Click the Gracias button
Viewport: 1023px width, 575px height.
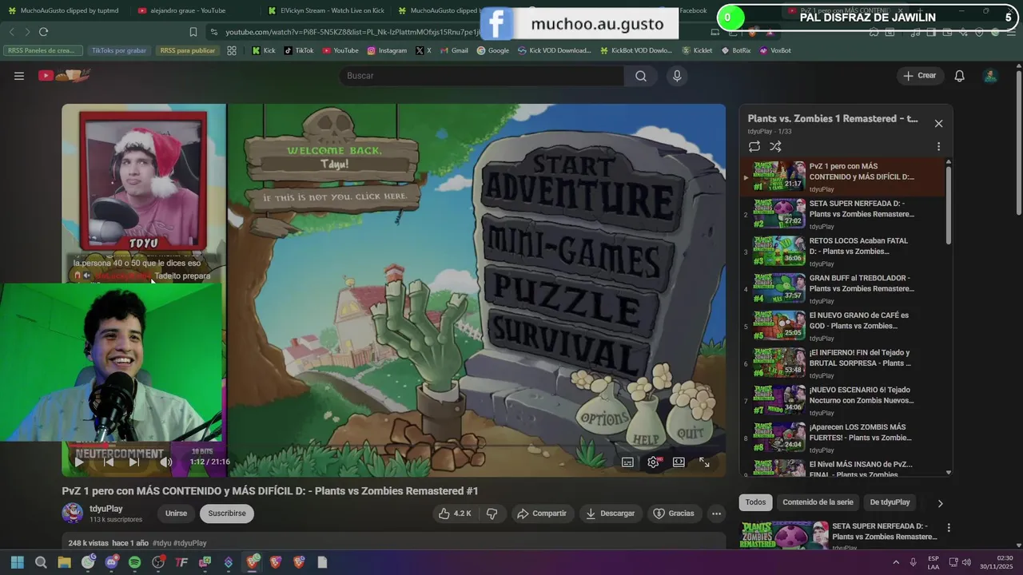coord(674,514)
